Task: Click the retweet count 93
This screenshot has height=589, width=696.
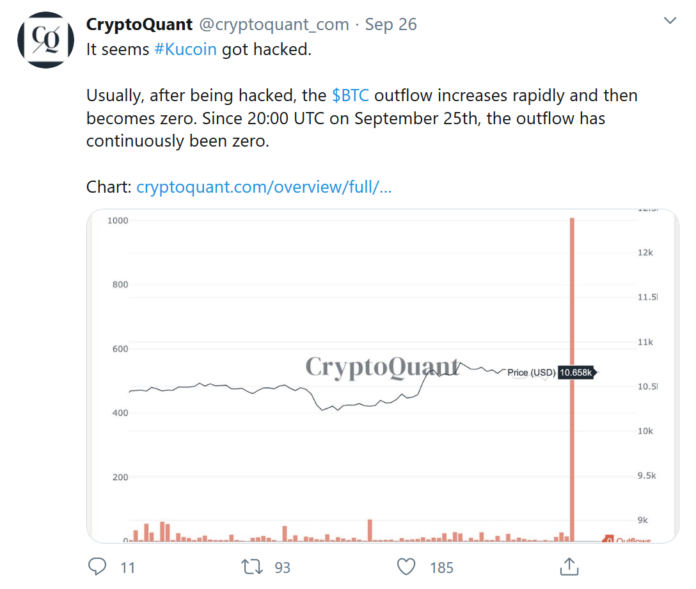Action: (x=282, y=567)
